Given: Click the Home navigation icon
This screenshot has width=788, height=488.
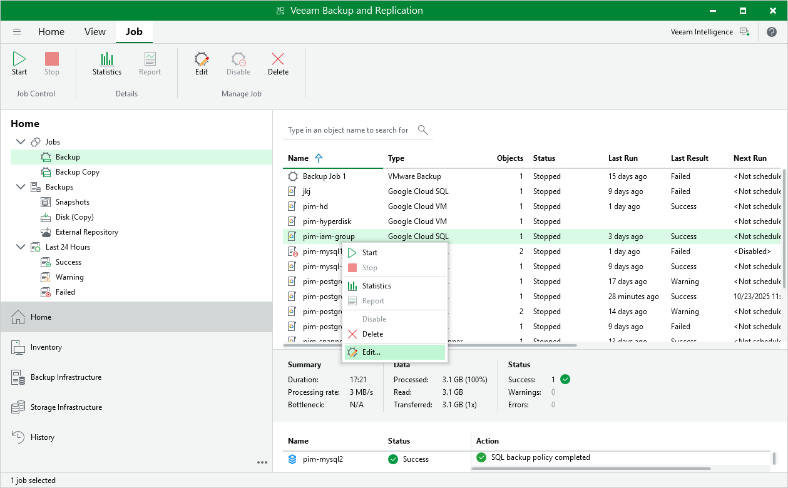Looking at the screenshot, I should 19,317.
